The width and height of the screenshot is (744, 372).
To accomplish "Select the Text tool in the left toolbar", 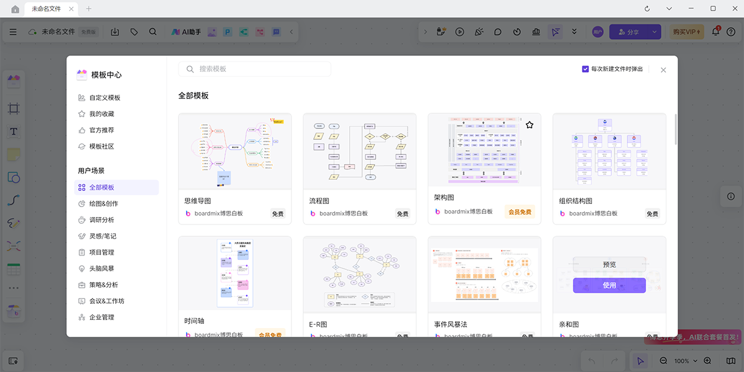I will point(14,131).
